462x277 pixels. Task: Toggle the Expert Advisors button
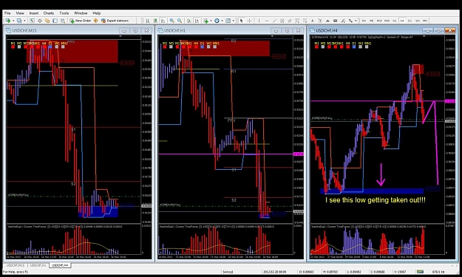115,21
